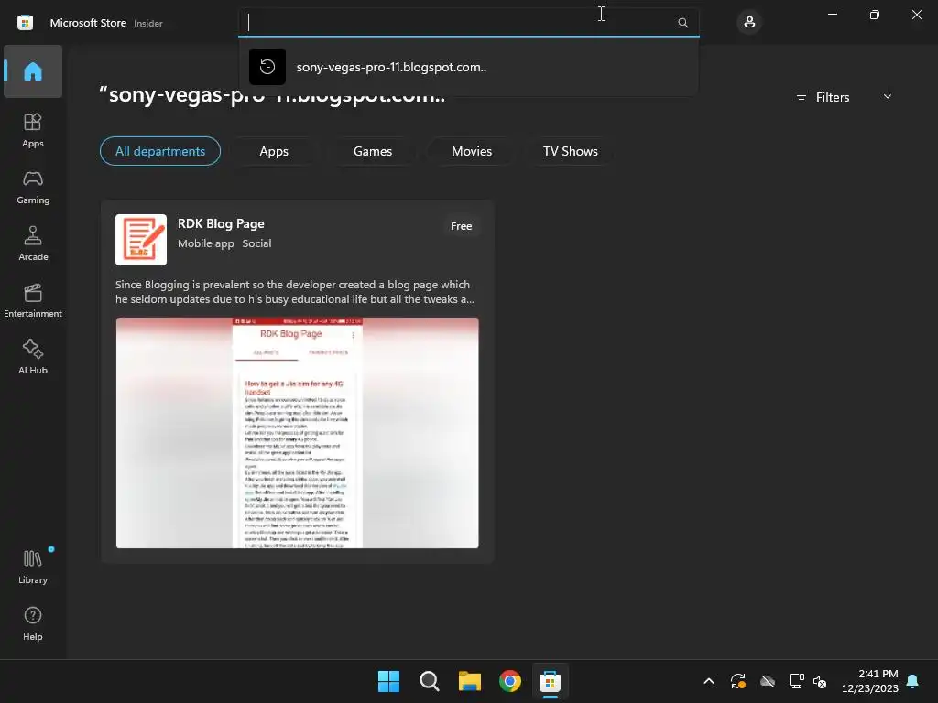Screen dimensions: 938x703
Task: Filter results by Movies
Action: (472, 151)
